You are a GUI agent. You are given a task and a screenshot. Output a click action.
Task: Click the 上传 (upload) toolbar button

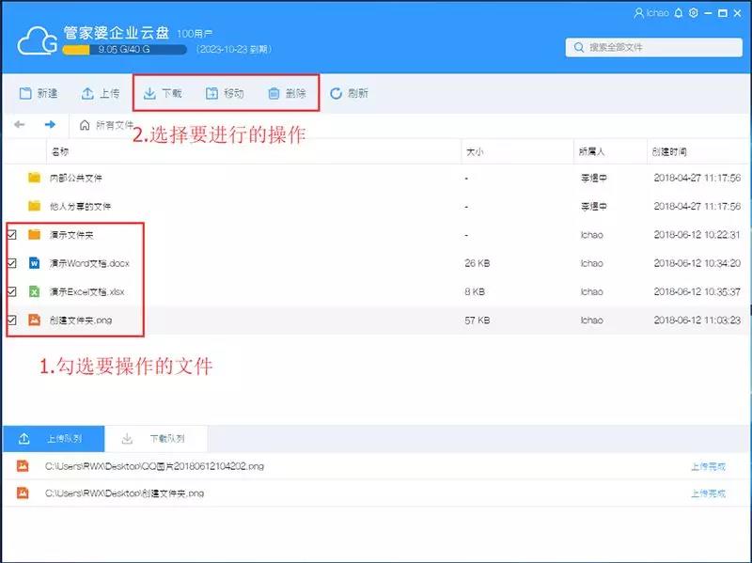(x=101, y=93)
